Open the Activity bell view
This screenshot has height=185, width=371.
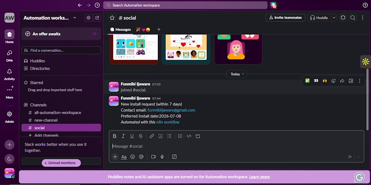[x=9, y=74]
